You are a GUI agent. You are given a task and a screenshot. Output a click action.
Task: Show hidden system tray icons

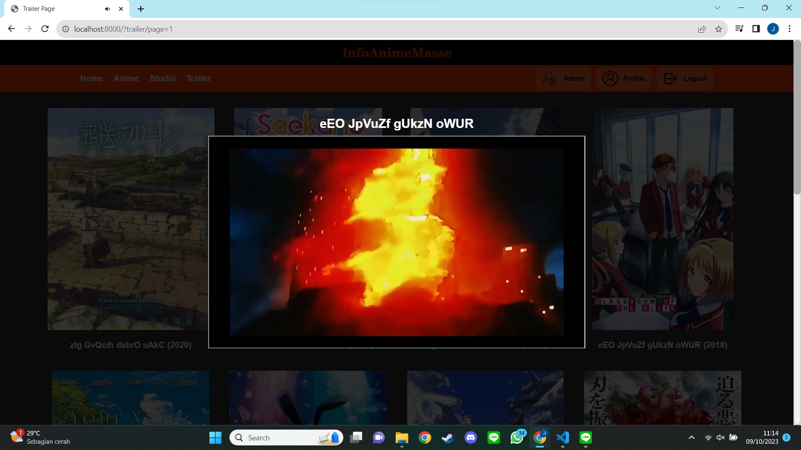[691, 437]
